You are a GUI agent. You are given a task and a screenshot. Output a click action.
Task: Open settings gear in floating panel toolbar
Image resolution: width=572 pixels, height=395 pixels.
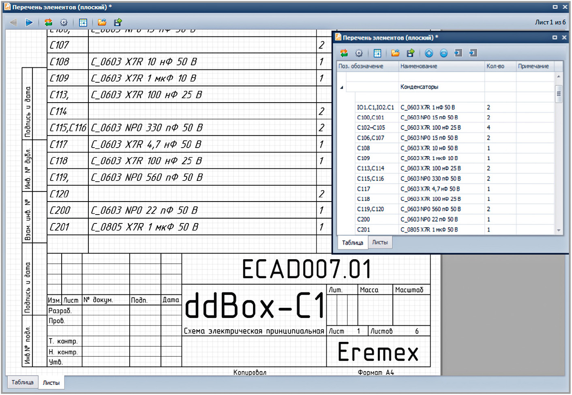pos(359,53)
